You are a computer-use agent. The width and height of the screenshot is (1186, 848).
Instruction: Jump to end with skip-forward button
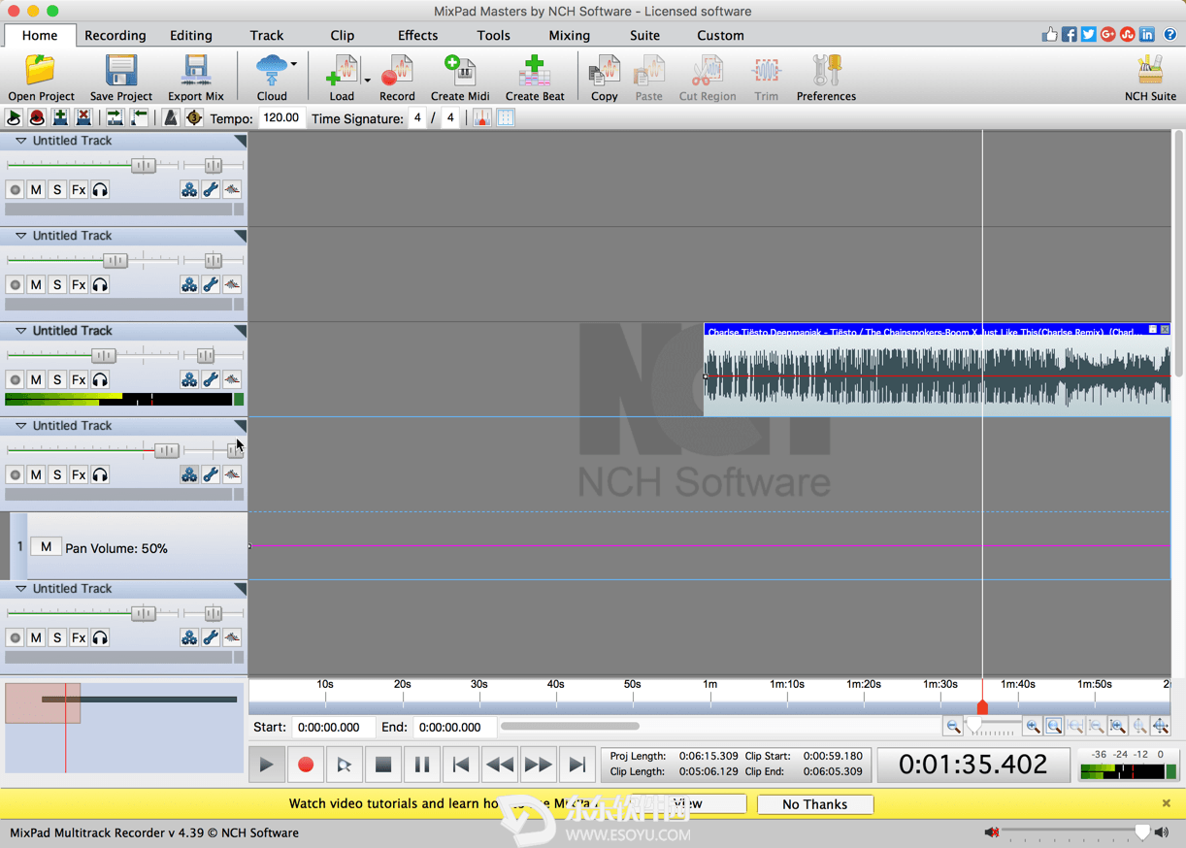click(577, 765)
